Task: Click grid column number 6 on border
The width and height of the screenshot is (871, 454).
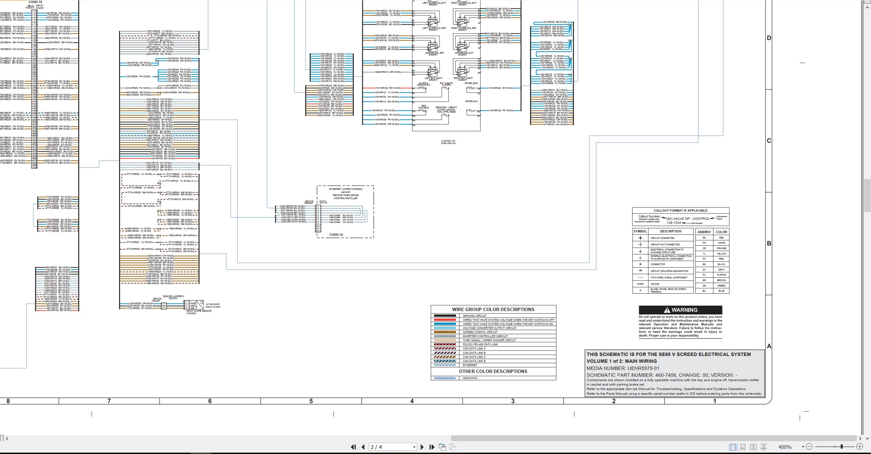Action: coord(210,401)
